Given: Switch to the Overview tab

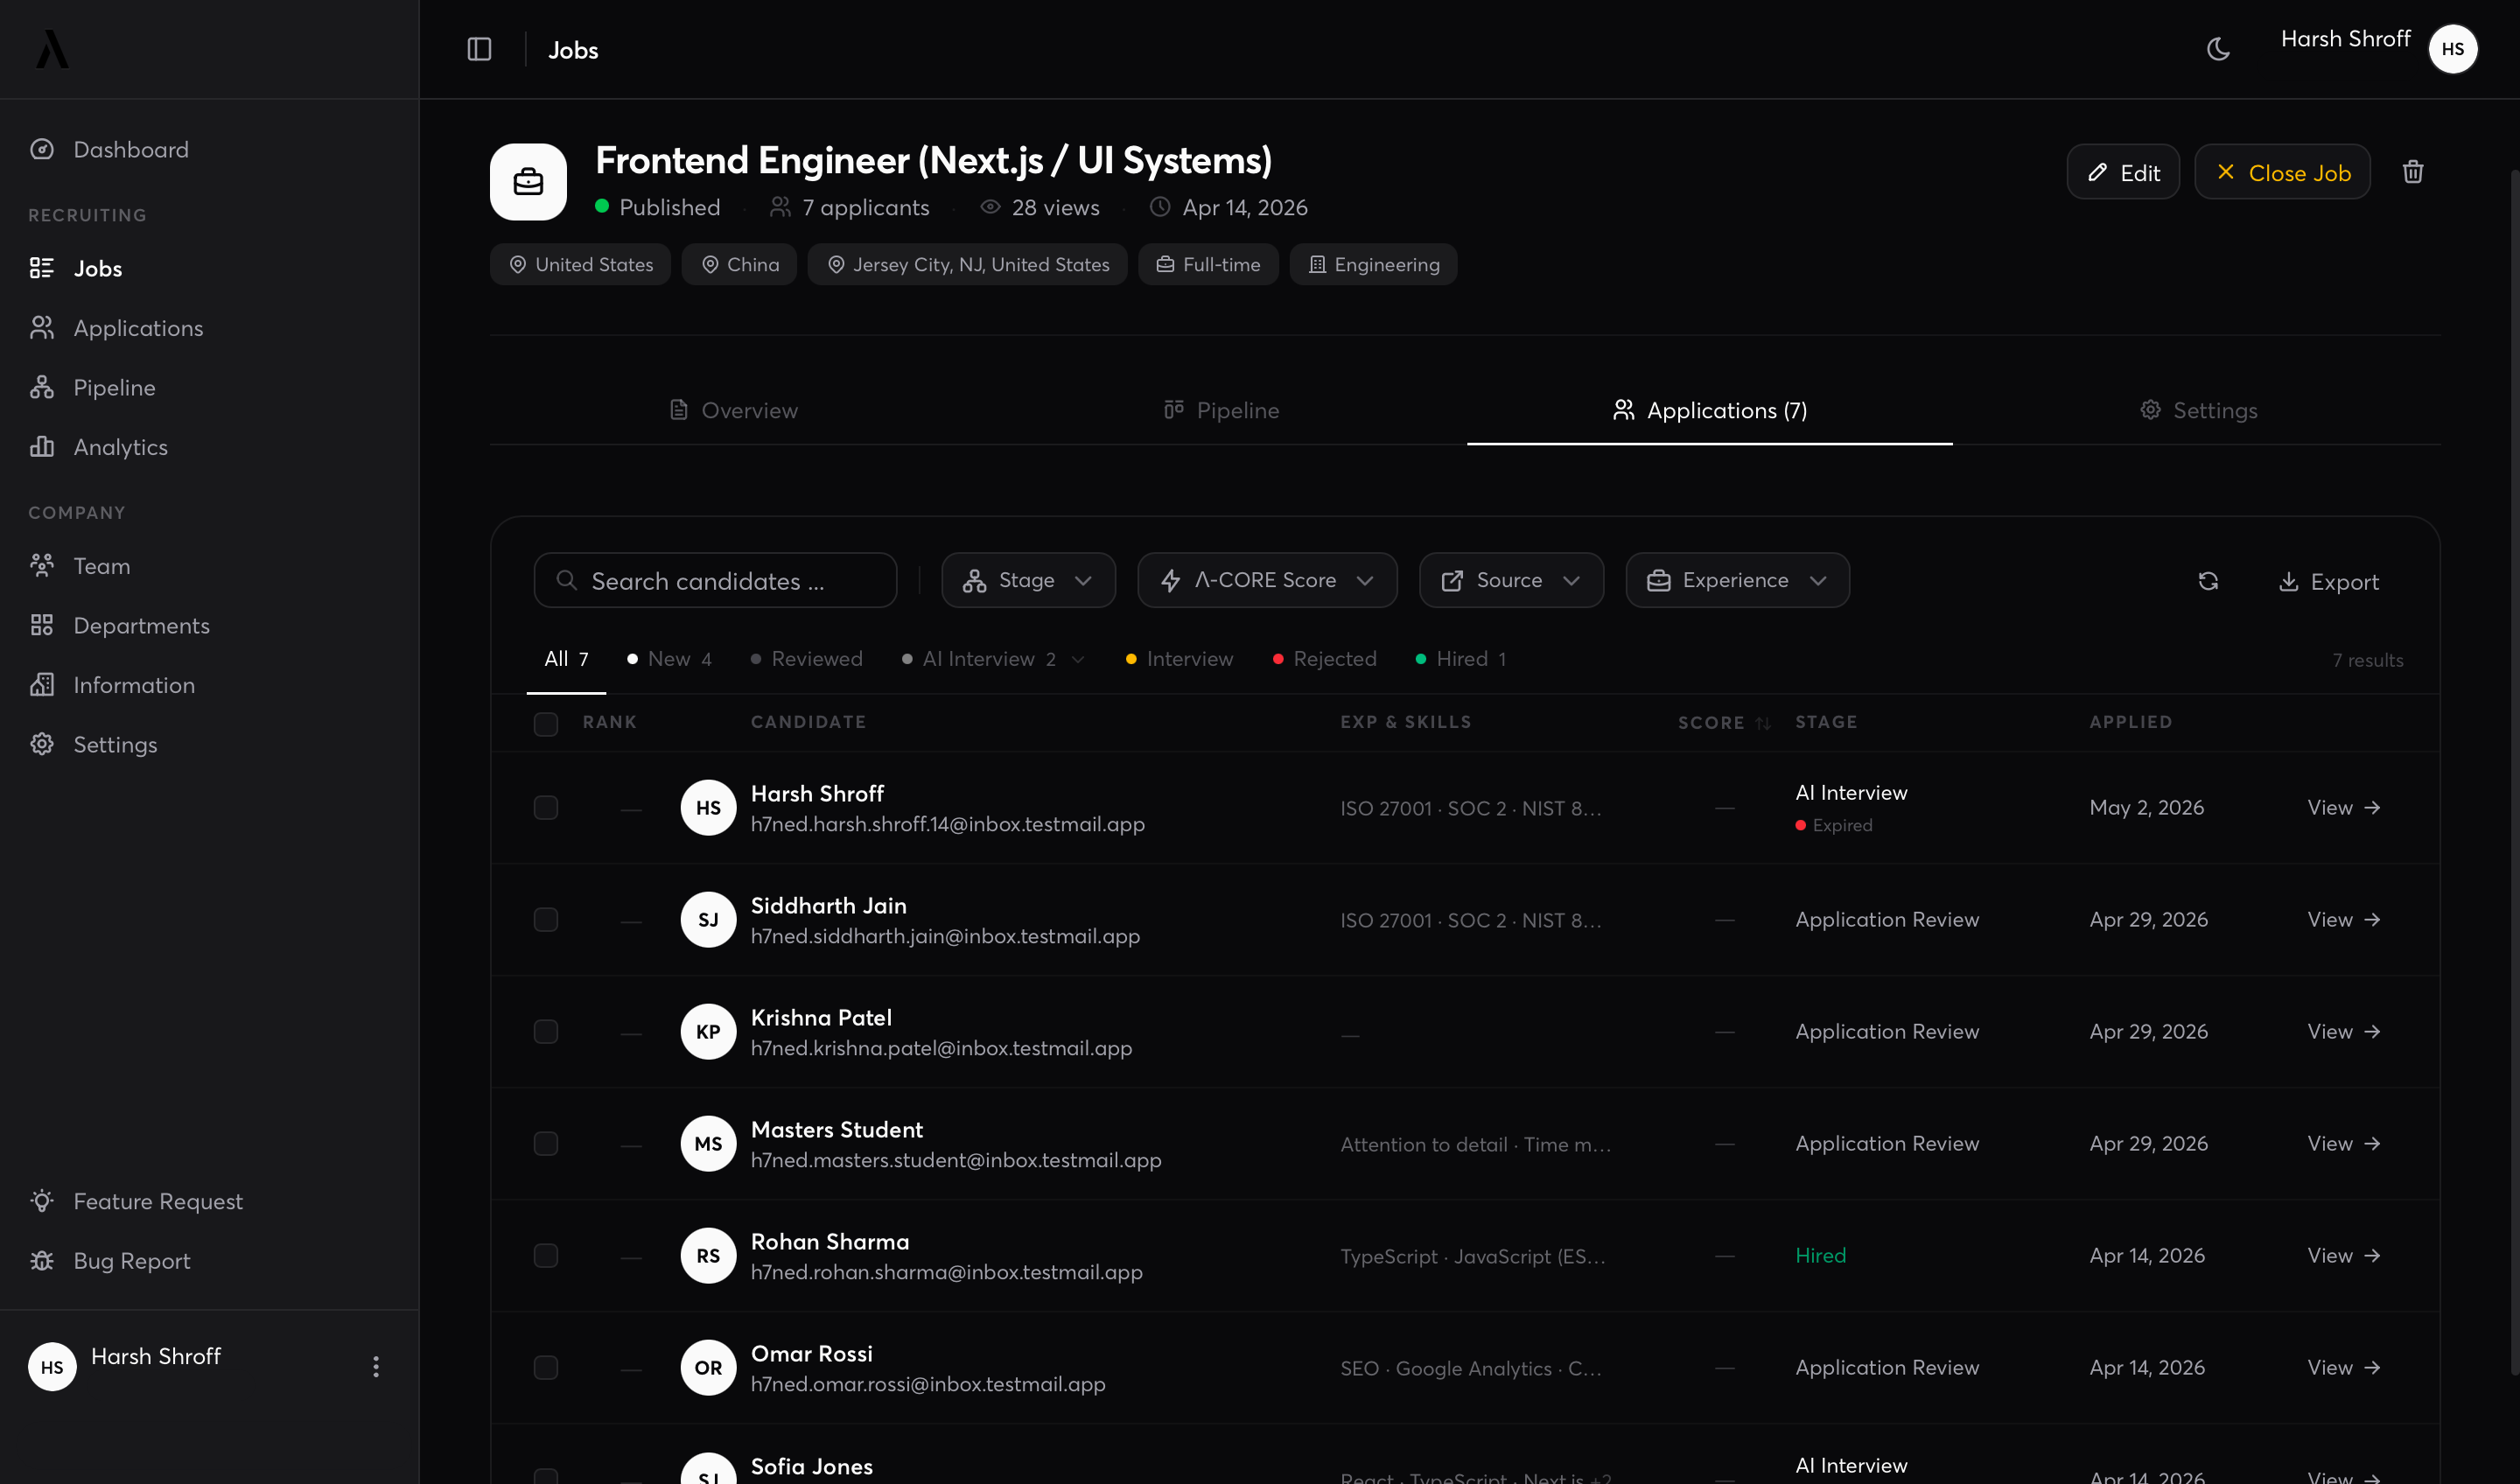Looking at the screenshot, I should coord(734,410).
